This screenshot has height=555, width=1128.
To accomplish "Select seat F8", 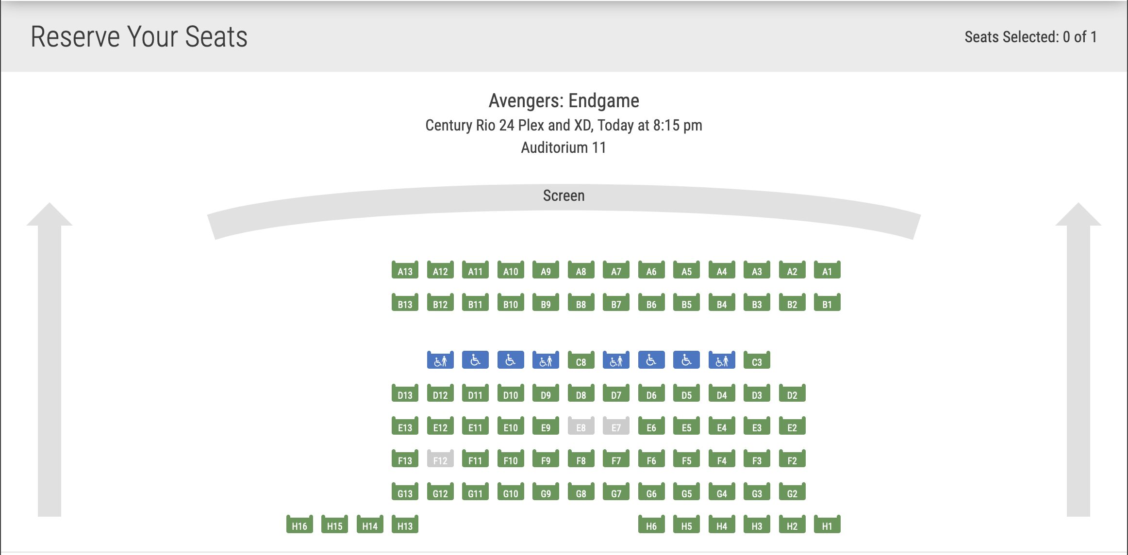I will (581, 459).
